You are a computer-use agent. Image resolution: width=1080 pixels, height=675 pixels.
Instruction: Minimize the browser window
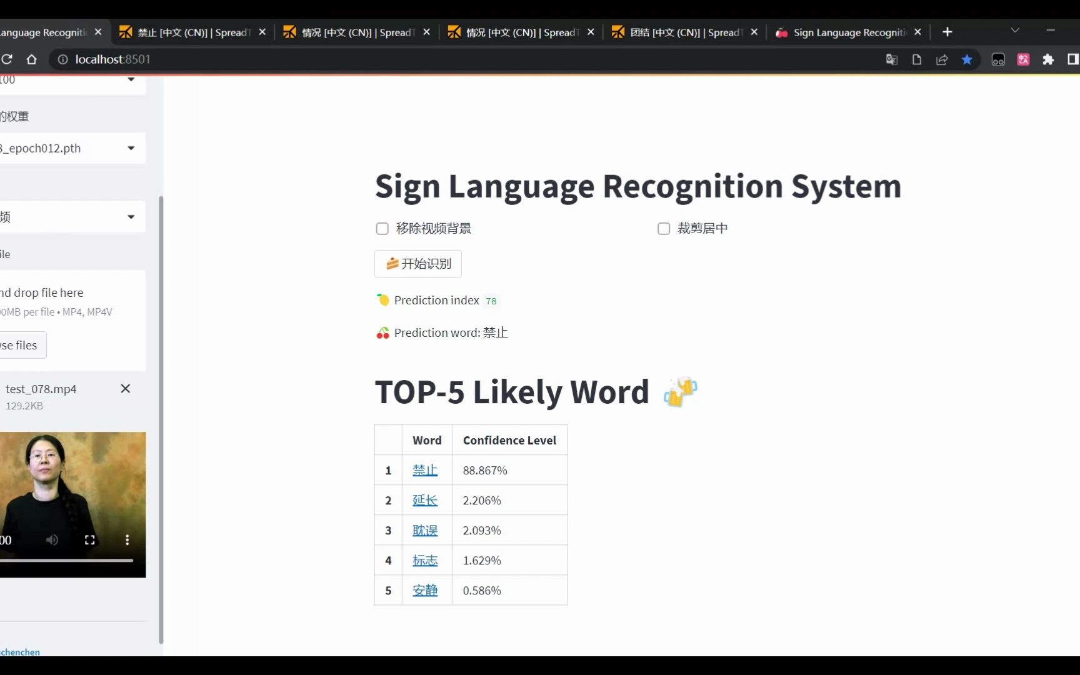click(x=1051, y=30)
